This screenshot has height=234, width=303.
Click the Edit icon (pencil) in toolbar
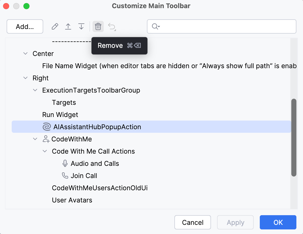[x=55, y=26]
